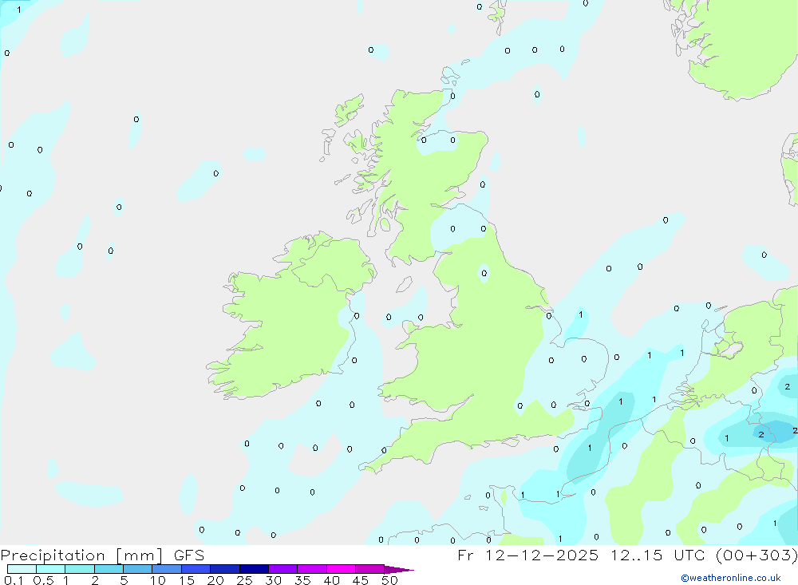The height and width of the screenshot is (585, 798).
Task: Click the 2–5 mm legend color swatch
Action: coord(109,569)
